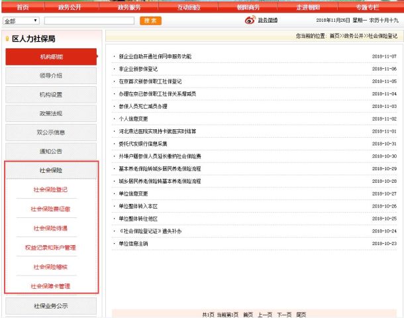Open article 单位整体转入本区
Viewport: 404px width, 318px height.
pyautogui.click(x=138, y=206)
